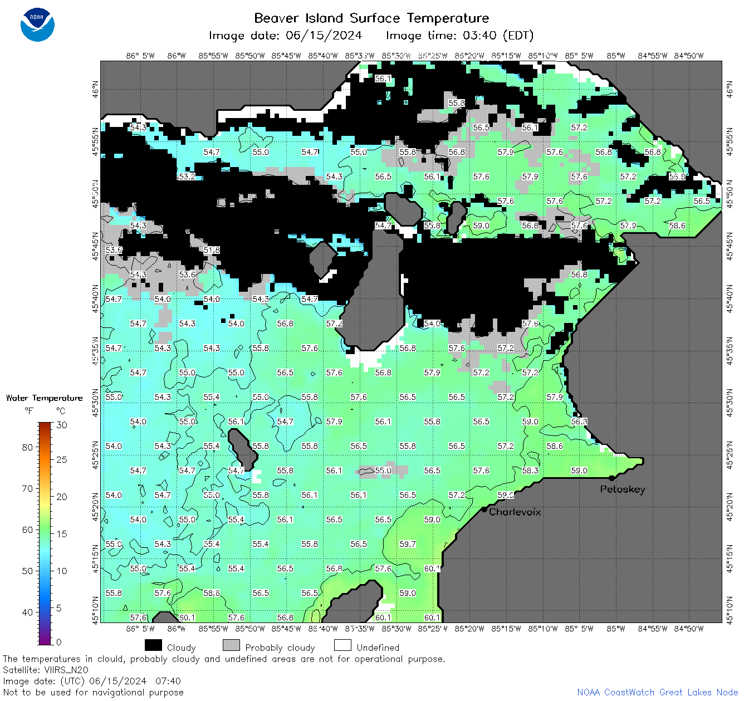Click the NOAA logo icon
This screenshot has width=744, height=701.
[x=37, y=24]
